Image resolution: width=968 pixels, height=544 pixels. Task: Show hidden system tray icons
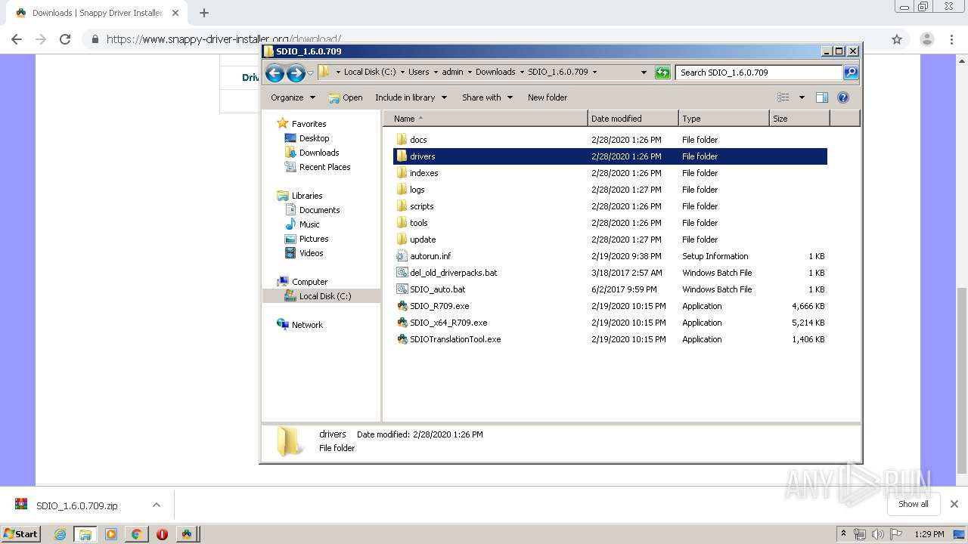843,534
